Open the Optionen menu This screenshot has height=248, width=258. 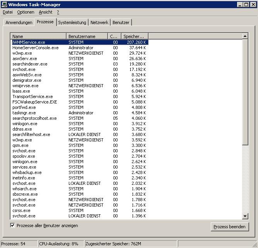coord(26,12)
